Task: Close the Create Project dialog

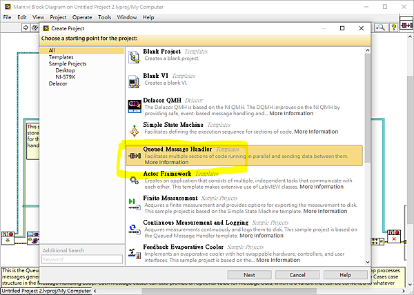Action: point(362,28)
